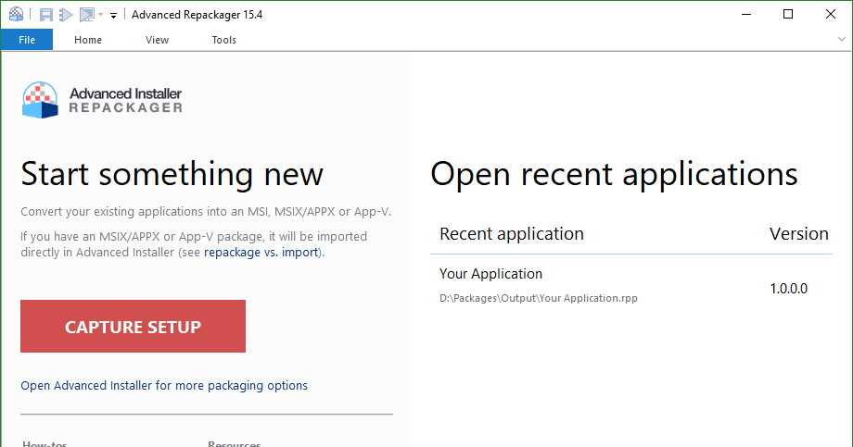The width and height of the screenshot is (853, 447).
Task: Switch to the View ribbon tab
Action: (158, 40)
